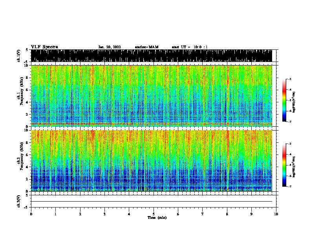Click the 8 kHz tick on ch.2 axis
Viewport: 311px width, 240px height.
[x=27, y=142]
